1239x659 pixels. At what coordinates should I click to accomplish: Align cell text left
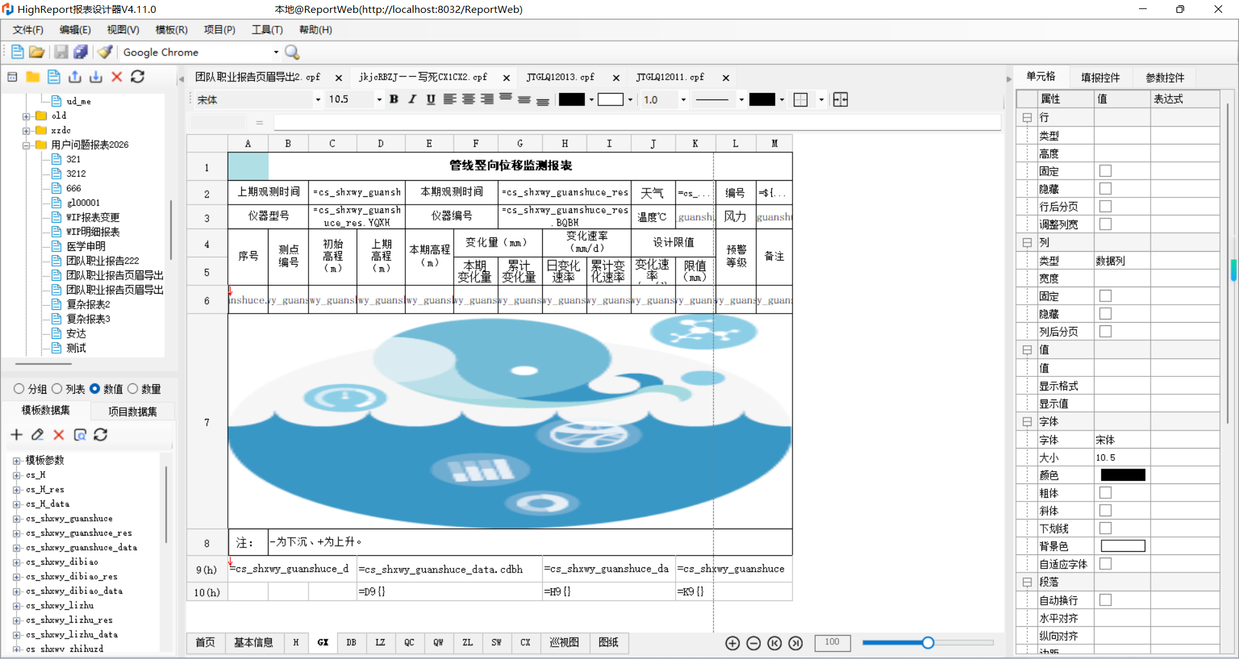click(x=450, y=99)
